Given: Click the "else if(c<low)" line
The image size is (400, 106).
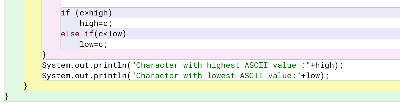Looking at the screenshot, I should click(93, 34).
